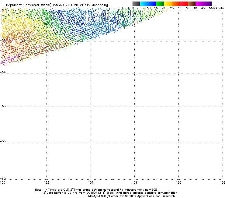Click the 'Times are GMT' note line
This screenshot has width=225, height=198.
96,190
